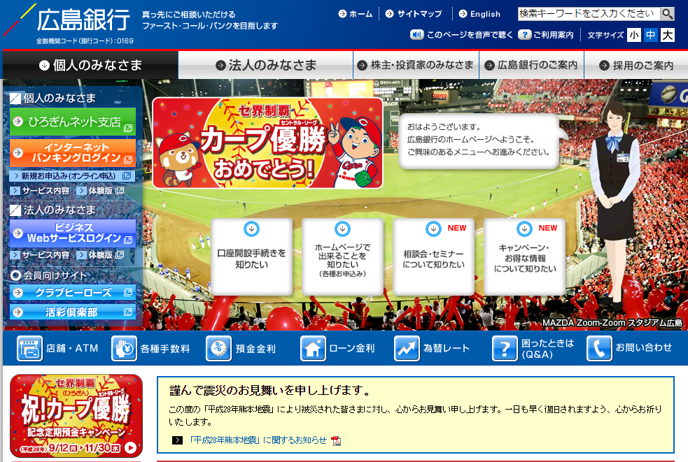Click the 店舗・ATM icon
The image size is (688, 462).
click(30, 349)
